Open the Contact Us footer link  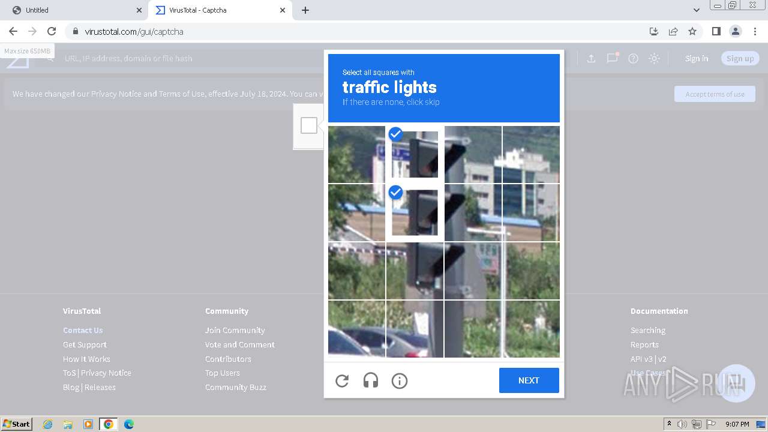pyautogui.click(x=83, y=330)
